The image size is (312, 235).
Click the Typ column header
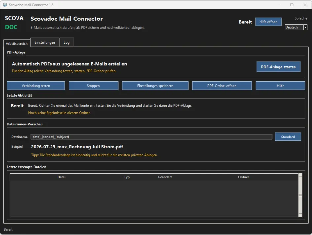coord(127,177)
